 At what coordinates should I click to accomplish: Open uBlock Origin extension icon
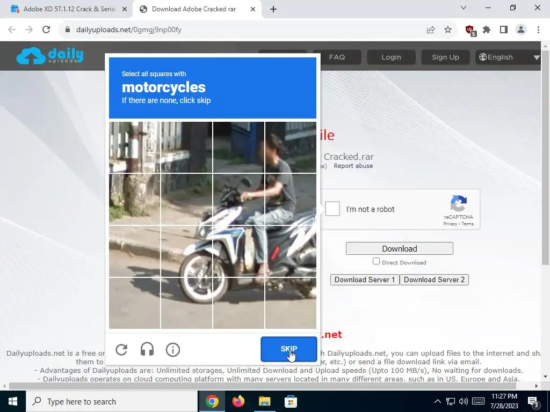[471, 30]
